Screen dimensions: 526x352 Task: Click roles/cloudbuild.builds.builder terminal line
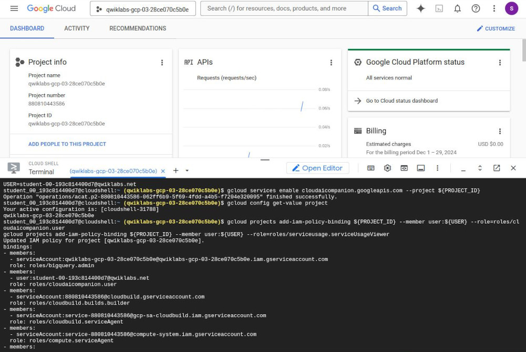(70, 303)
